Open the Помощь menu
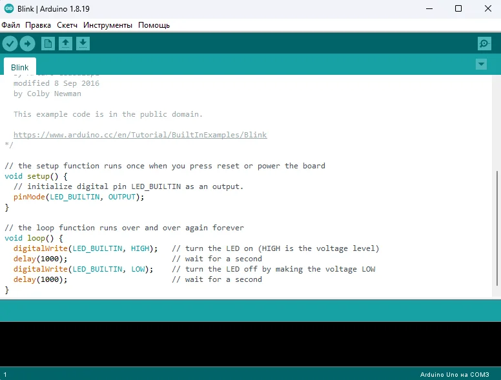Screen dimensions: 501x380 pyautogui.click(x=154, y=25)
